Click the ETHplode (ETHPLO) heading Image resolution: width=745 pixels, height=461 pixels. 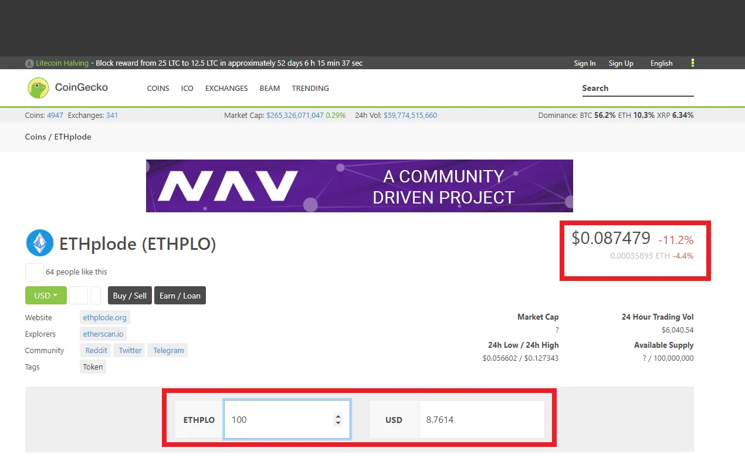138,244
